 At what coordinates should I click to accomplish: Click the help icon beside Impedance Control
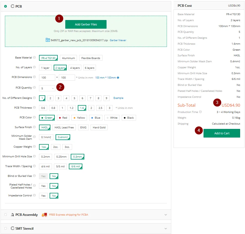click(34, 196)
